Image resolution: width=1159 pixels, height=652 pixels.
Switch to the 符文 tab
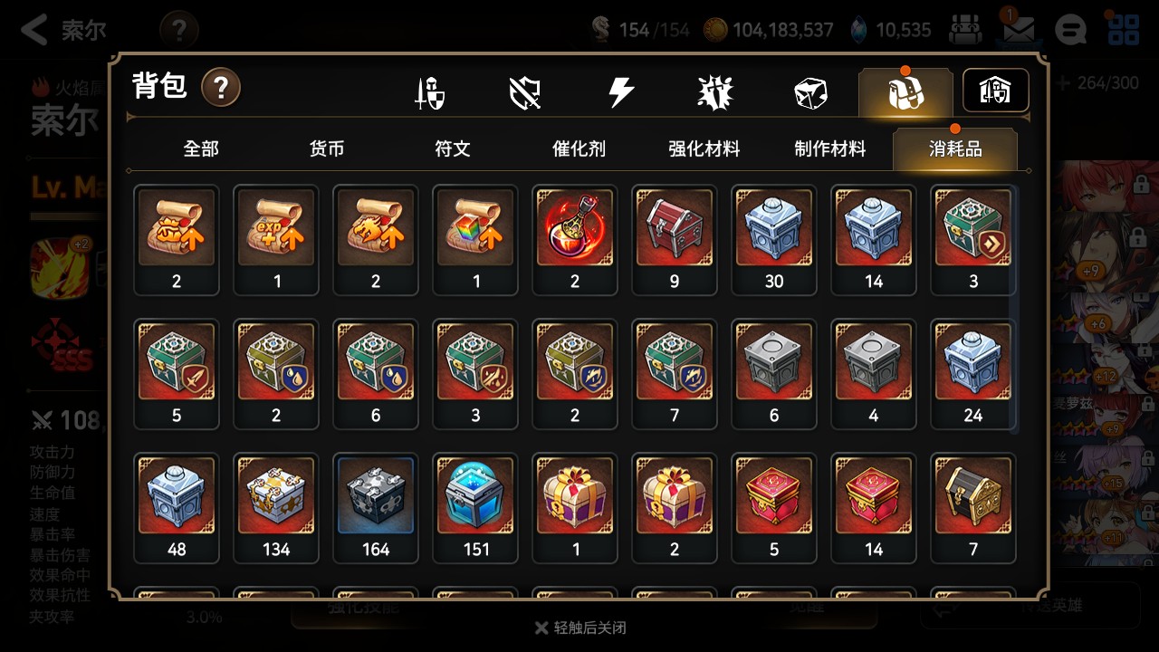pos(453,149)
